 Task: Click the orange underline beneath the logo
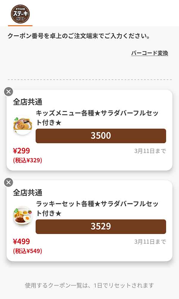tap(20, 26)
